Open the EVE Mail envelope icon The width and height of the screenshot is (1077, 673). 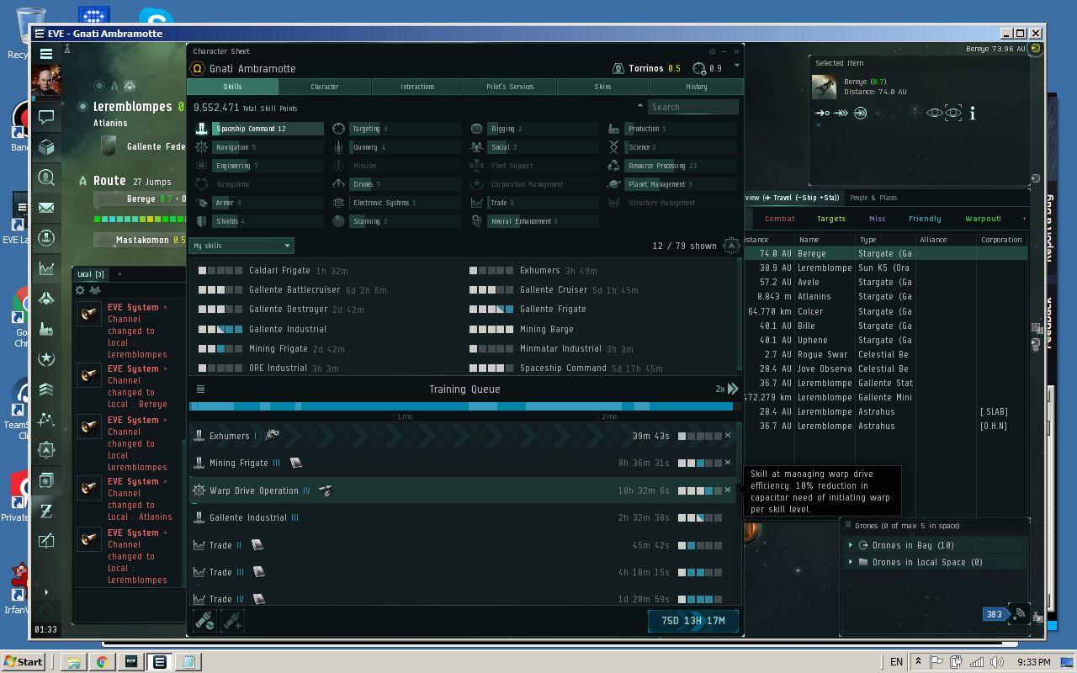46,208
